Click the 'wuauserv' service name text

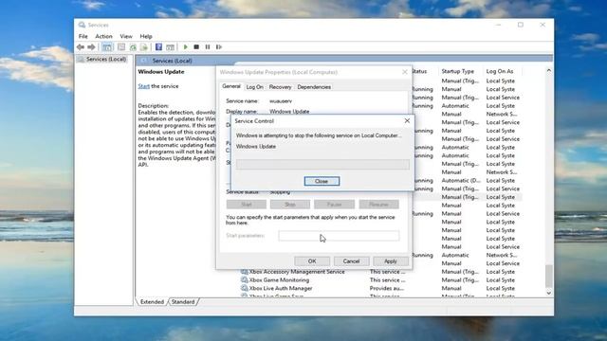coord(281,101)
